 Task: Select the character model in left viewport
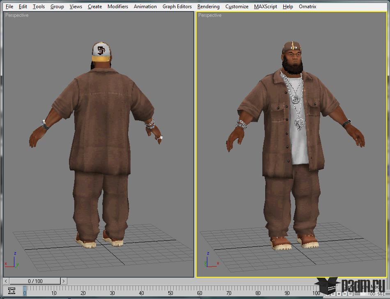(101, 136)
